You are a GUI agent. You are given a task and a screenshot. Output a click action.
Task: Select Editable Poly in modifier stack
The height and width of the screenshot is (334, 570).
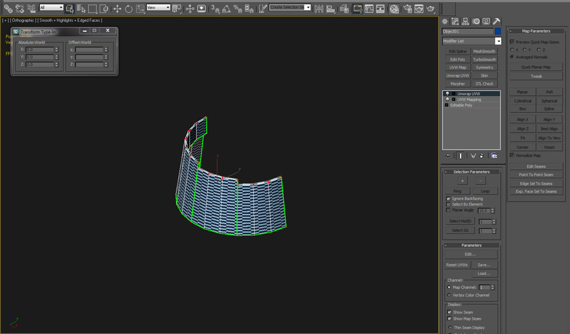(461, 105)
